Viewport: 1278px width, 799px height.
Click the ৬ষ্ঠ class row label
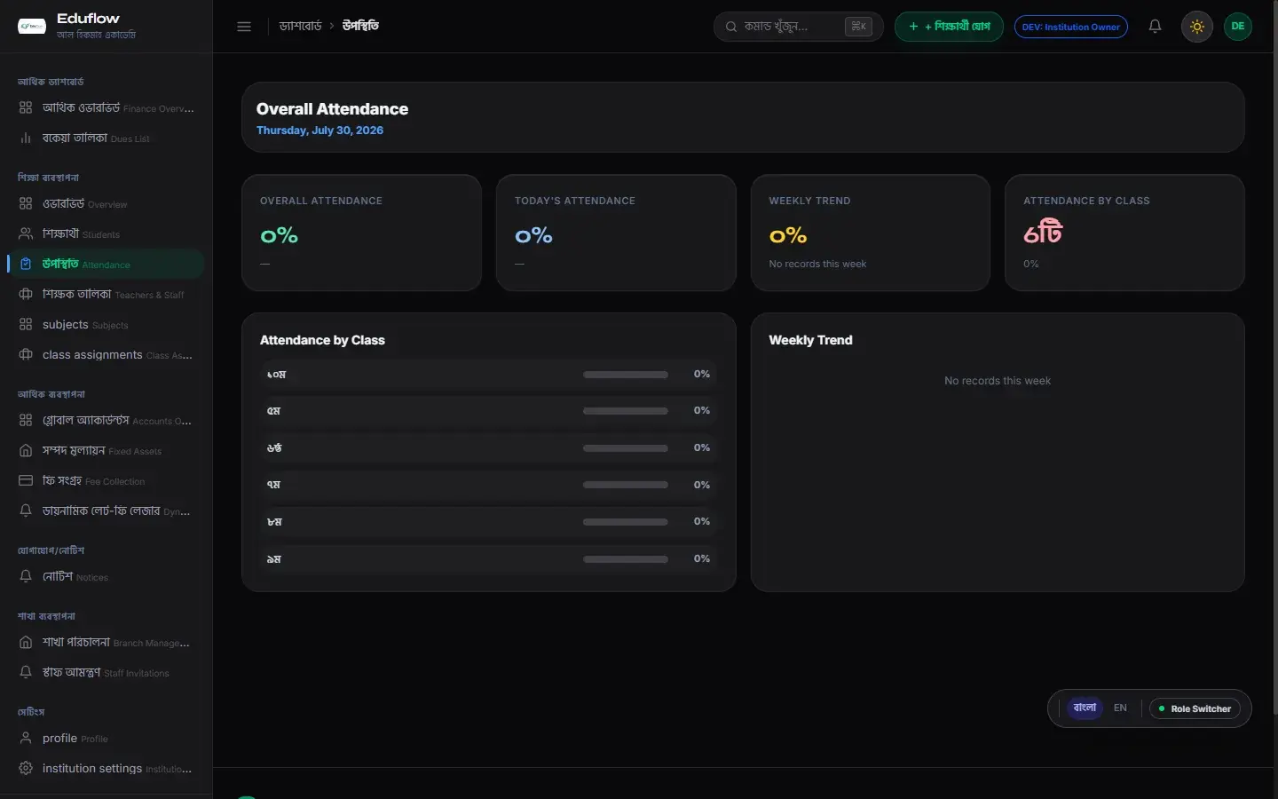pos(274,448)
